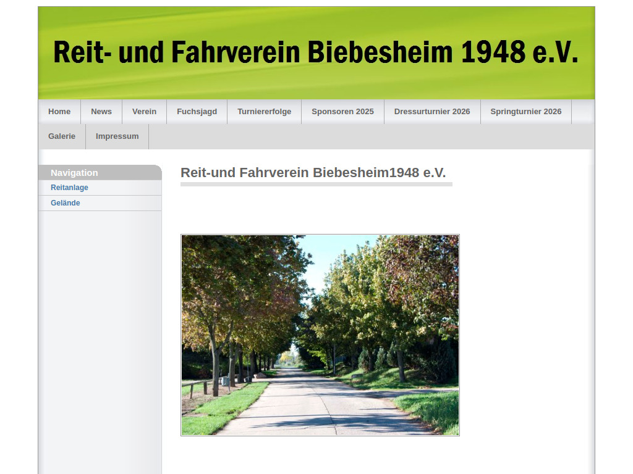Open the Home page
The height and width of the screenshot is (474, 633).
(x=59, y=111)
